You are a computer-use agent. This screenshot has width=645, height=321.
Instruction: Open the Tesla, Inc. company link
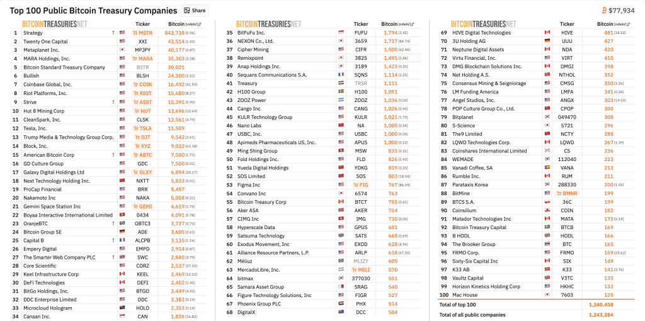pyautogui.click(x=35, y=128)
